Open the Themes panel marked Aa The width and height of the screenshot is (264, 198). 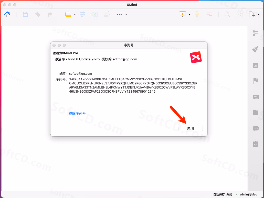[x=256, y=97]
